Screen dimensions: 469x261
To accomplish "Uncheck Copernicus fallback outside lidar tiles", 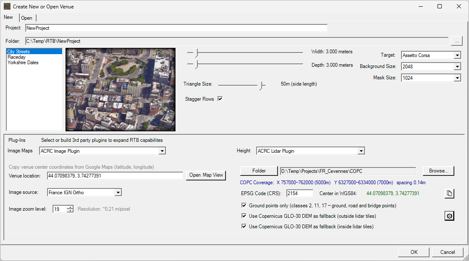I will (244, 216).
